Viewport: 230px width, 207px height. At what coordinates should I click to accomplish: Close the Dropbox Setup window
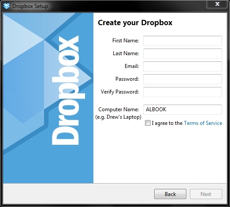tap(217, 4)
